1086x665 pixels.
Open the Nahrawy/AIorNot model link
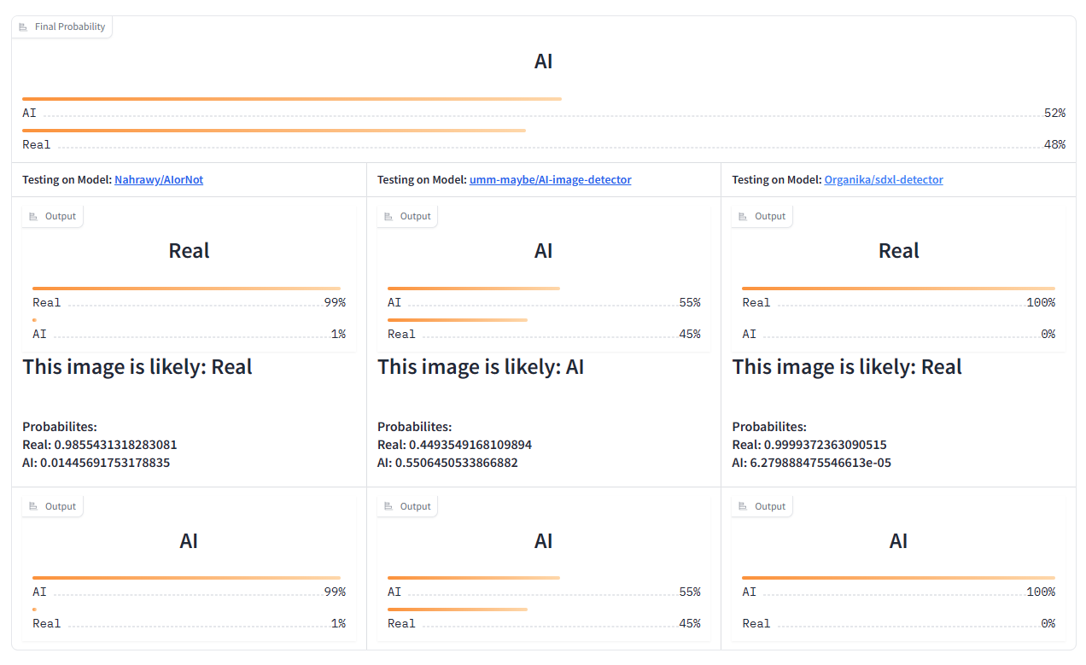(x=159, y=180)
